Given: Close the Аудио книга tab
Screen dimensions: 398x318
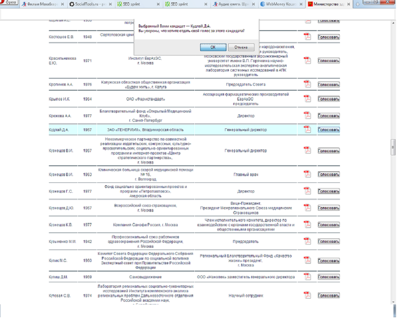Looking at the screenshot, I should 253,4.
